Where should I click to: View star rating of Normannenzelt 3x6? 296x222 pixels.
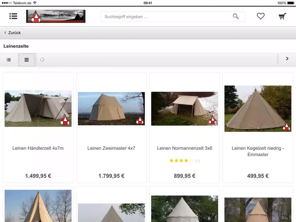(x=181, y=161)
